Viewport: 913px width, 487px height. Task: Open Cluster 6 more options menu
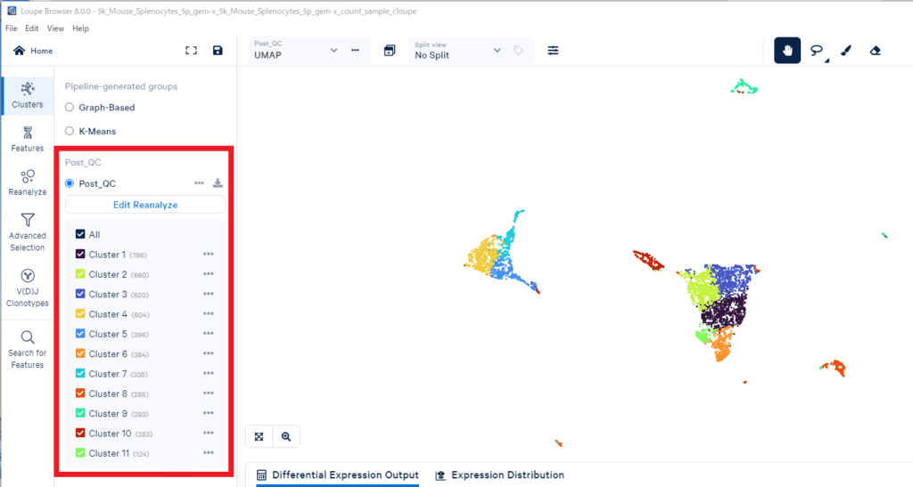click(208, 353)
